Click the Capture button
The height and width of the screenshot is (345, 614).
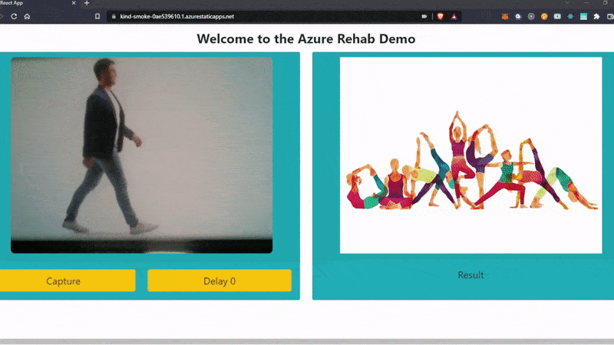68,281
